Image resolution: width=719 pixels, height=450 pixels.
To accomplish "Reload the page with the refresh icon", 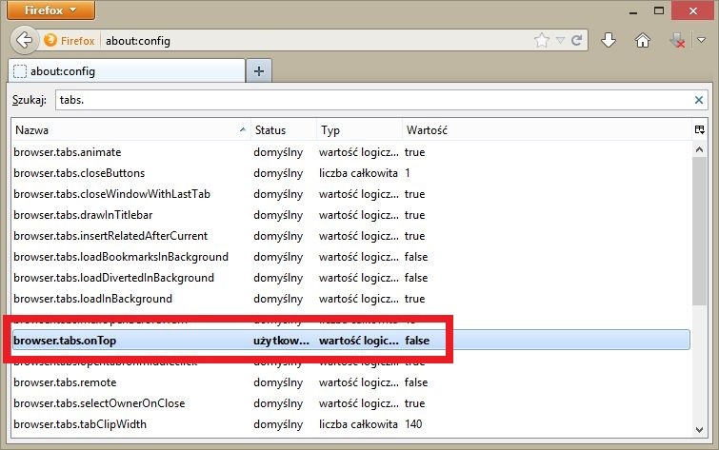I will pyautogui.click(x=576, y=40).
